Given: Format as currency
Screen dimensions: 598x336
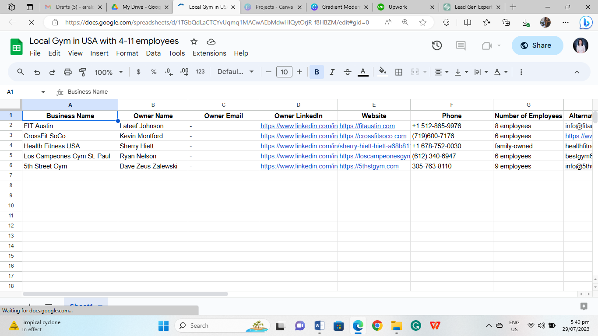Looking at the screenshot, I should tap(138, 72).
